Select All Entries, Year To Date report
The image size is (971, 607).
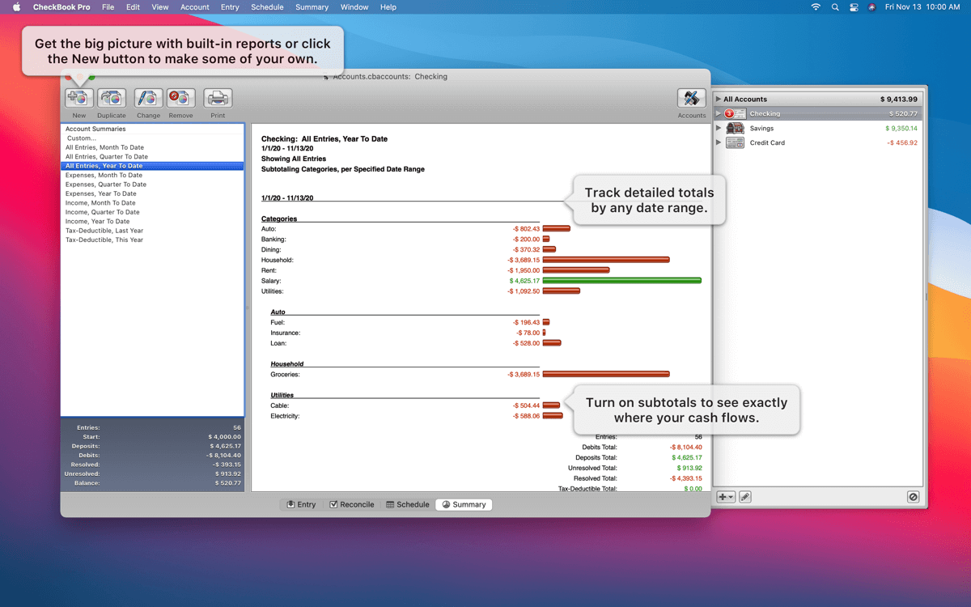pos(152,166)
